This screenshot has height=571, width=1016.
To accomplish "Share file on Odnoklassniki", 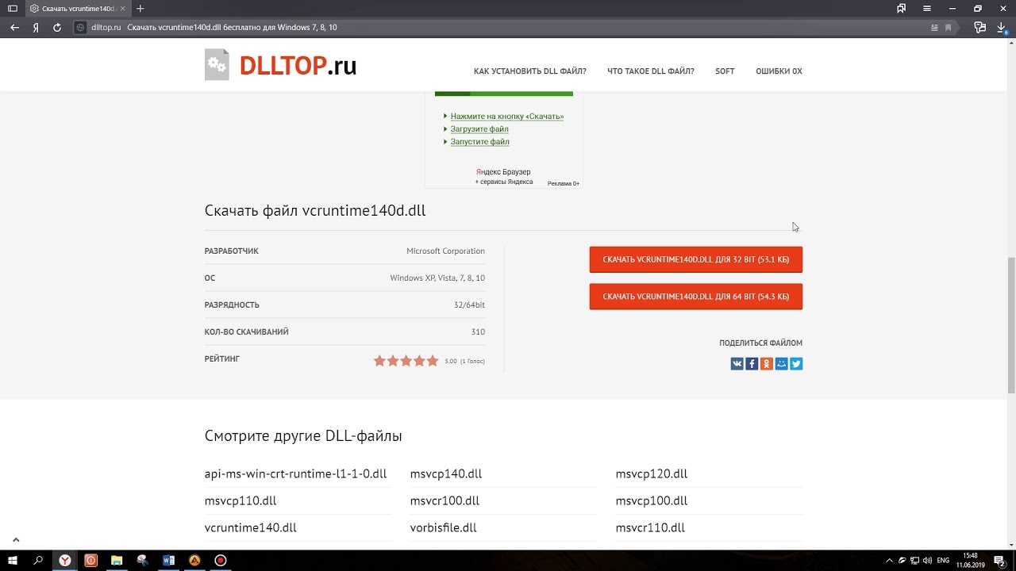I will [767, 364].
